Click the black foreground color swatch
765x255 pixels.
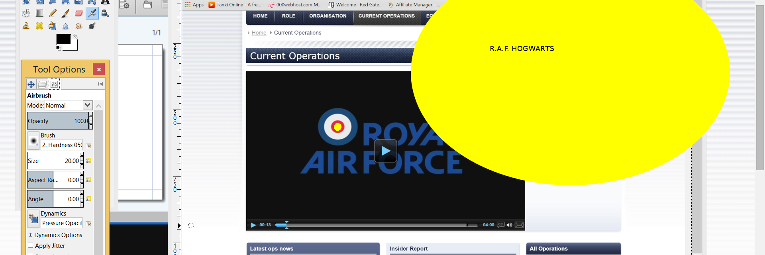coord(63,39)
